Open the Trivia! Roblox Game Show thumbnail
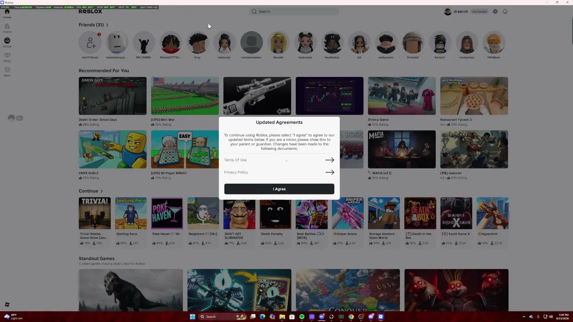This screenshot has height=322, width=573. [x=94, y=213]
